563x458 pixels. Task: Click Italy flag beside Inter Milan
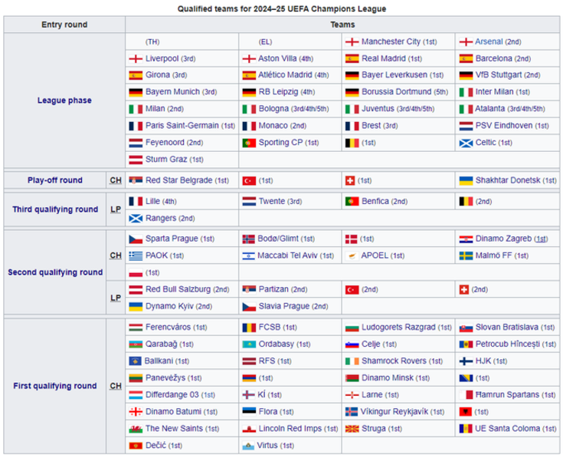(466, 92)
